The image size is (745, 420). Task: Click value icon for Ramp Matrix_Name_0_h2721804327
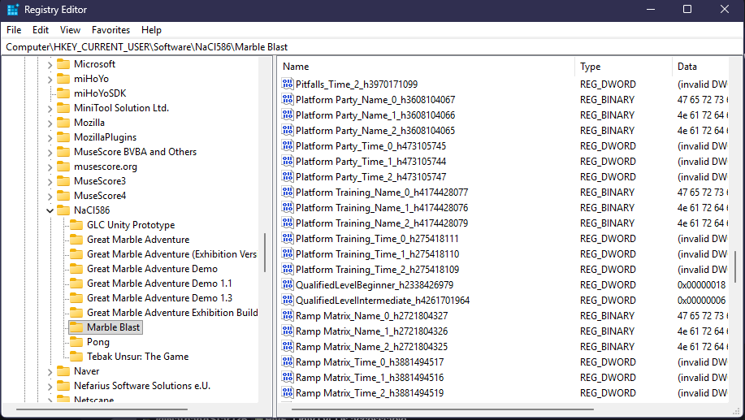click(288, 316)
